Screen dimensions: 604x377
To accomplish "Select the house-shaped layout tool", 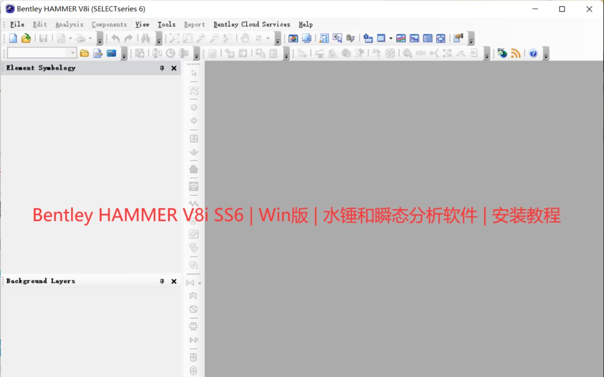I will [194, 169].
